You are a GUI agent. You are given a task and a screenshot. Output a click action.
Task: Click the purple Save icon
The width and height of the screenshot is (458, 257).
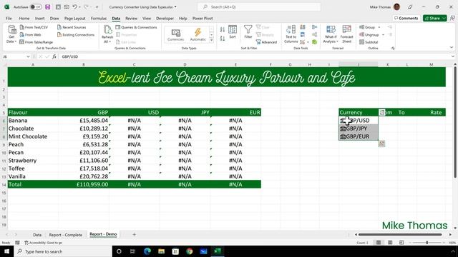(48, 6)
